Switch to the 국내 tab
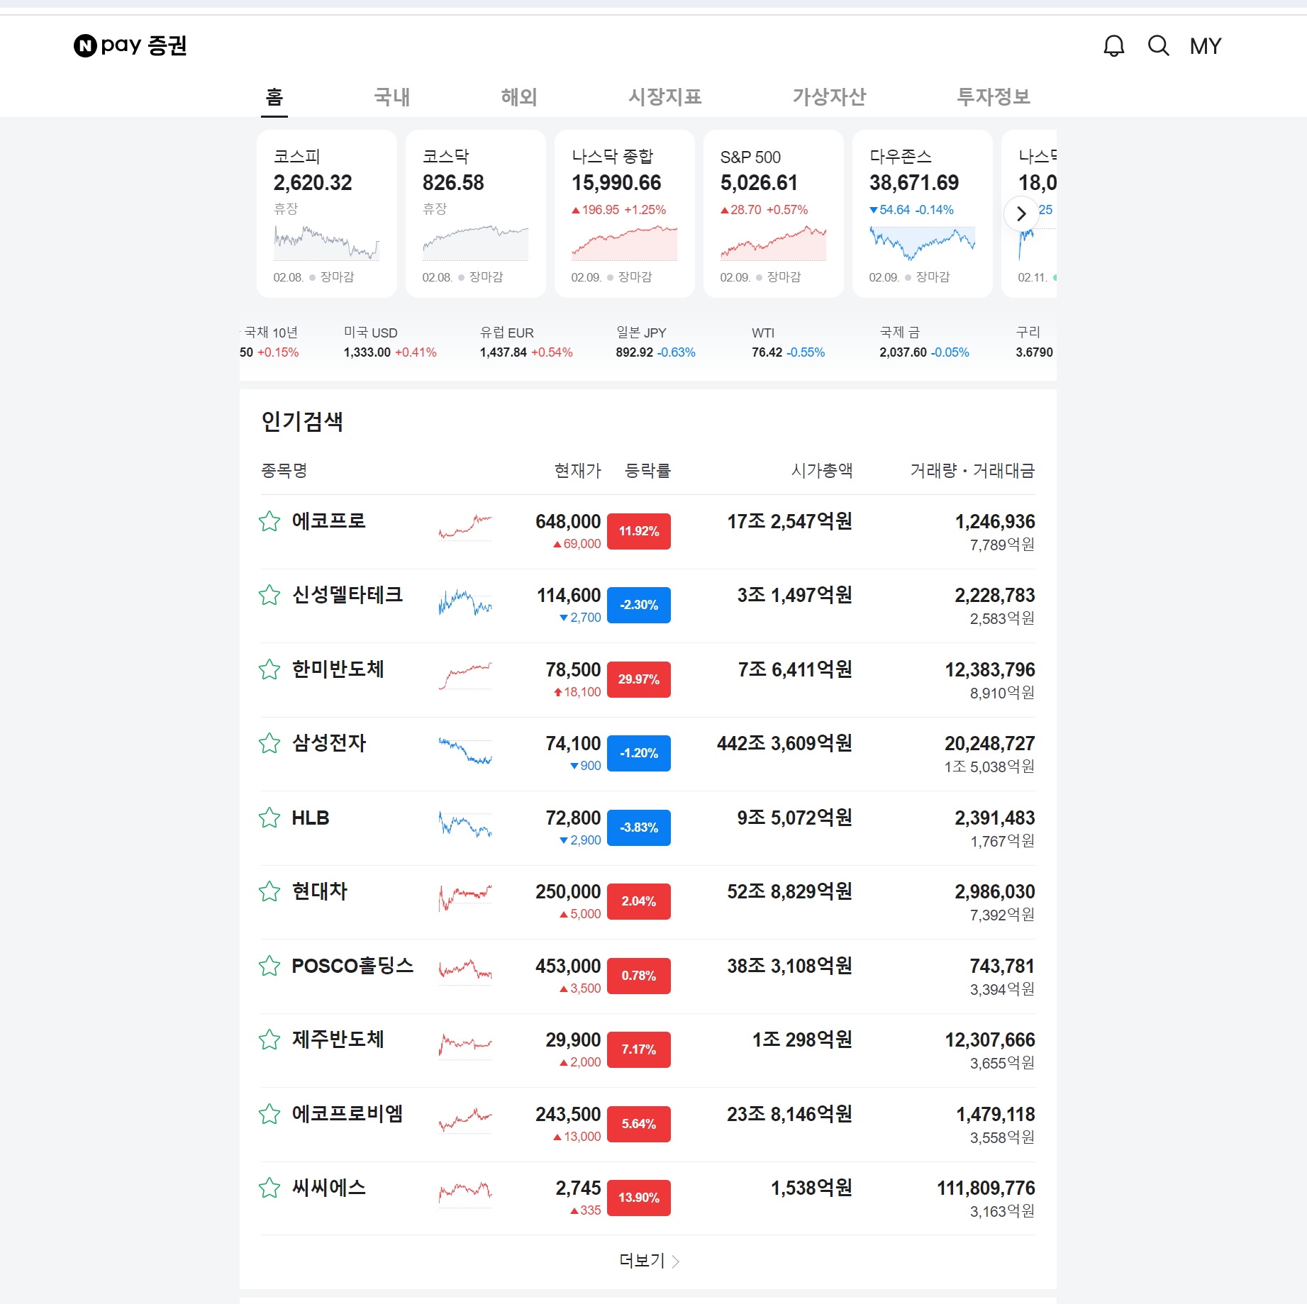1307x1304 pixels. pyautogui.click(x=392, y=96)
